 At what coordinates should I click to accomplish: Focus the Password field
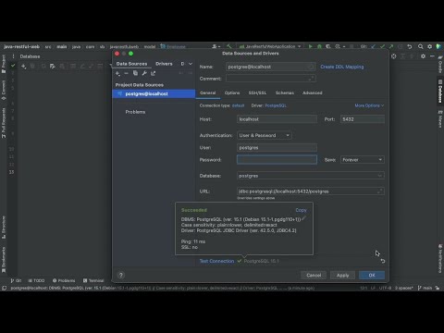pyautogui.click(x=277, y=160)
